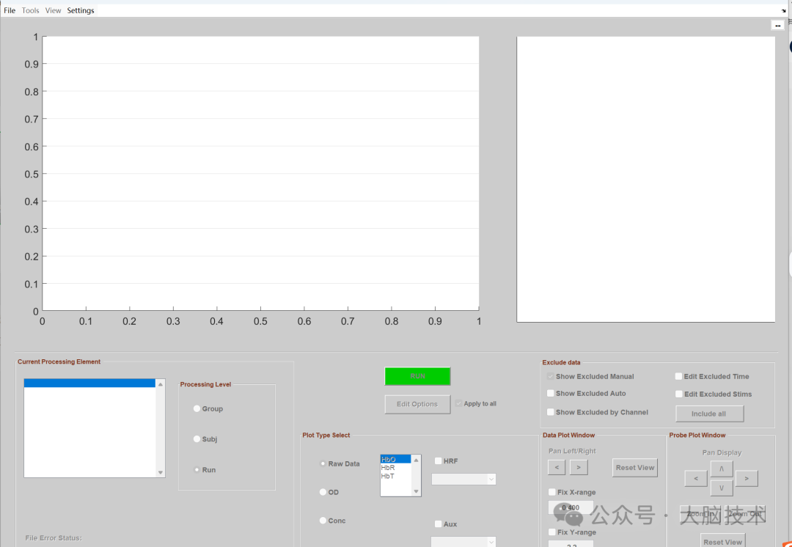The height and width of the screenshot is (547, 792).
Task: Select highlighted row in processing element list
Action: pos(89,383)
